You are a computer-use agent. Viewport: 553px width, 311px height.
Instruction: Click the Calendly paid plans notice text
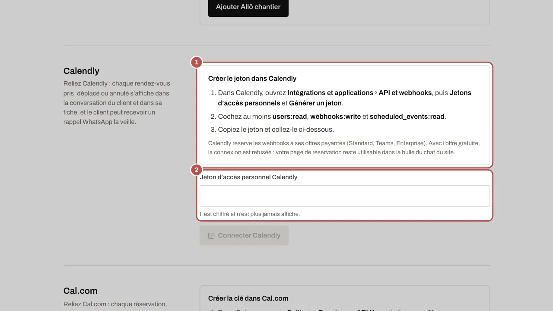[344, 148]
